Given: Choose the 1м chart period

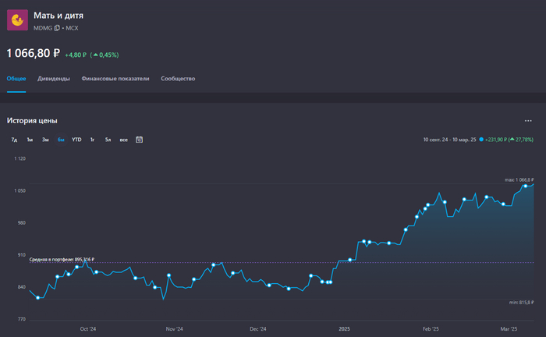Looking at the screenshot, I should [30, 140].
